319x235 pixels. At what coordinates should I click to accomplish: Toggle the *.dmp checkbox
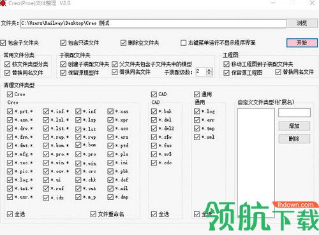[x=110, y=197]
